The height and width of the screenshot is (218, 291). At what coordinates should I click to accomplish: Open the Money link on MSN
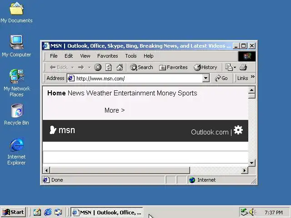166,93
